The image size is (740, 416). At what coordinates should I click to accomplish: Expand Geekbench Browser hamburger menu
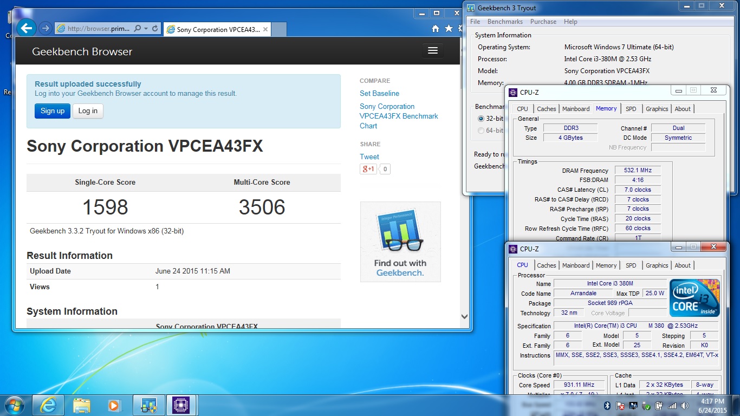pos(432,50)
